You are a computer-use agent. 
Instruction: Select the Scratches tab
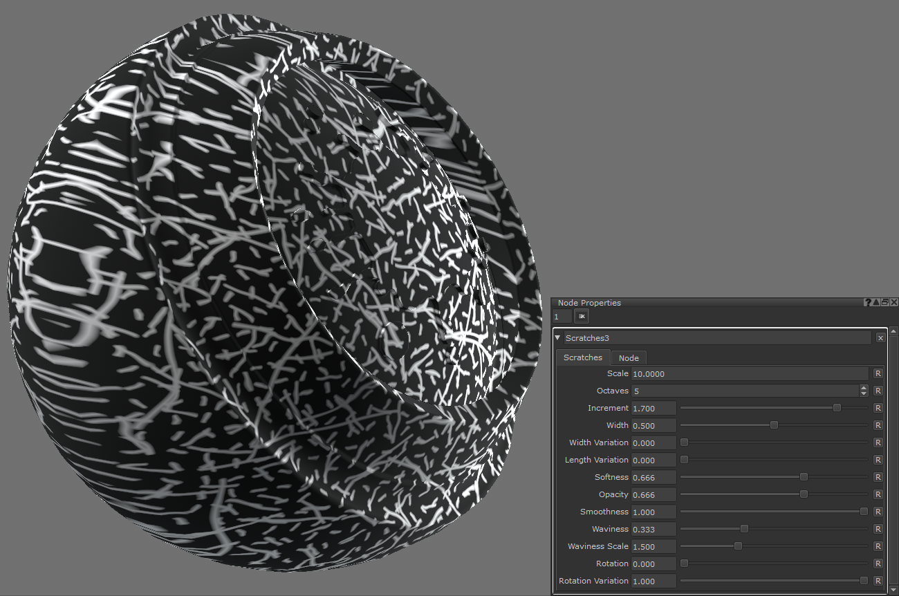tap(582, 357)
